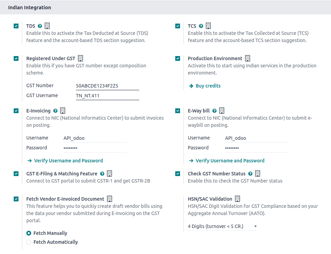The width and height of the screenshot is (331, 254).
Task: Focus the E-Way bill Password field
Action: (256, 148)
